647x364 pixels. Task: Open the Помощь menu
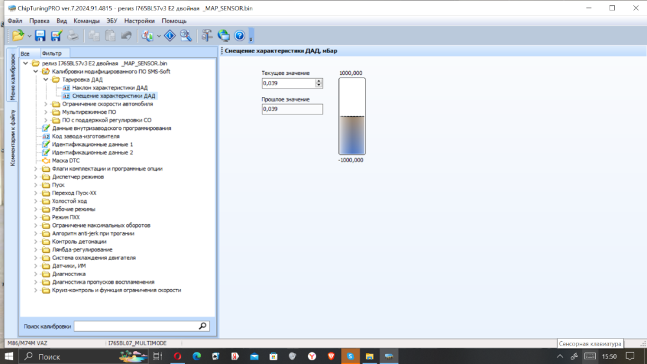click(x=174, y=21)
